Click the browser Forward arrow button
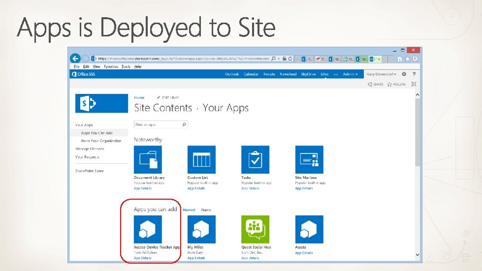The width and height of the screenshot is (482, 271). 85,59
